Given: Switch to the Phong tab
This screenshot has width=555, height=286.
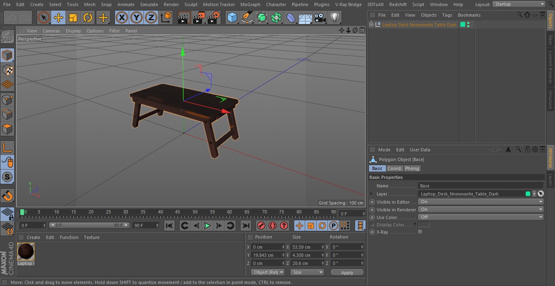Looking at the screenshot, I should (x=412, y=168).
